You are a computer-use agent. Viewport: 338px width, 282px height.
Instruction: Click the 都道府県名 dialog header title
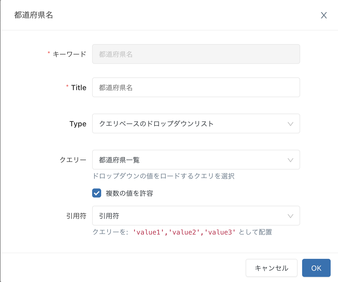point(34,15)
